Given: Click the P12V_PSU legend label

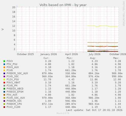Looking at the screenshot, I should (x=13, y=80).
